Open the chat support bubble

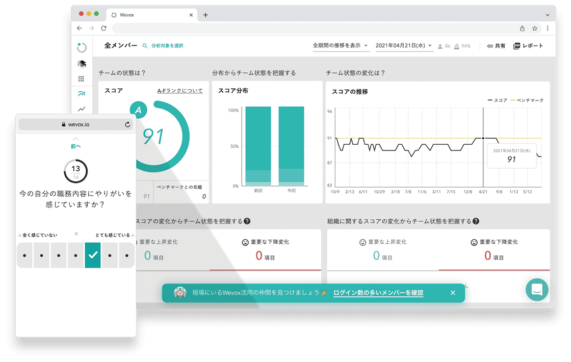tap(536, 290)
